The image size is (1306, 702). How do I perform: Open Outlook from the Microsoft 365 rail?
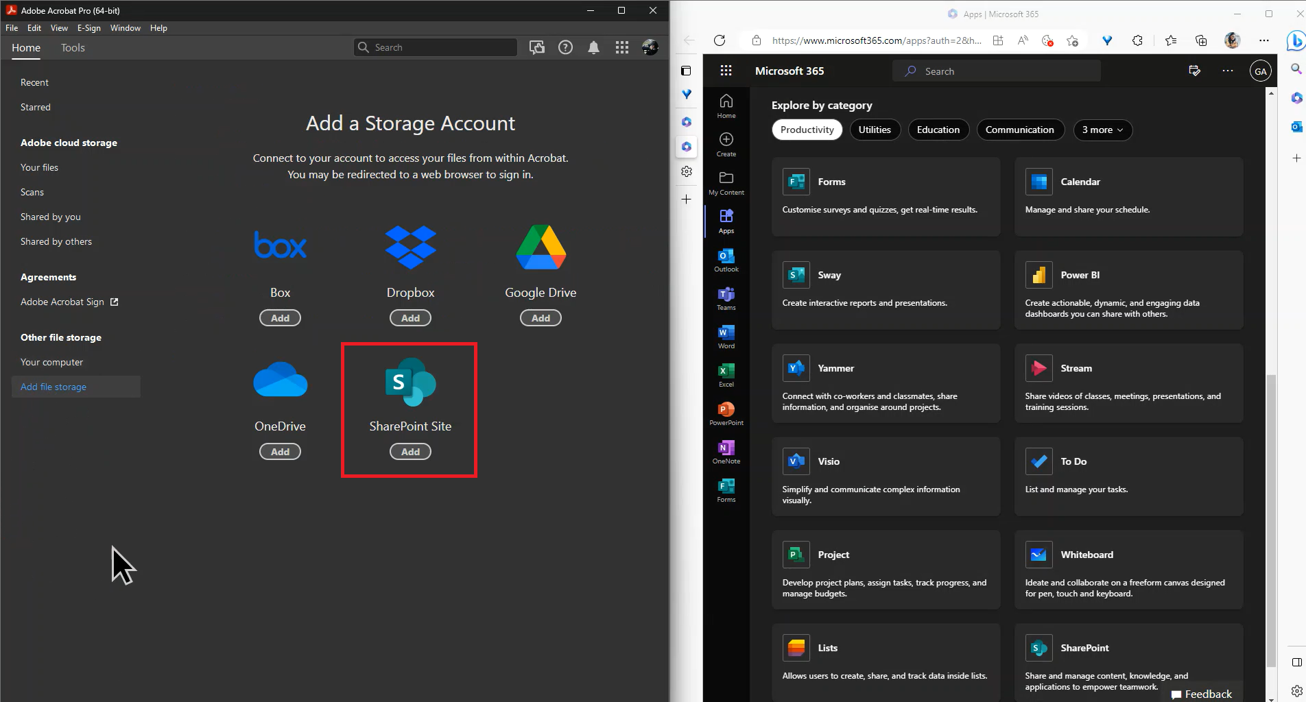tap(726, 260)
